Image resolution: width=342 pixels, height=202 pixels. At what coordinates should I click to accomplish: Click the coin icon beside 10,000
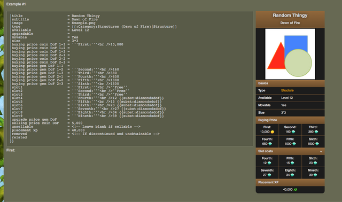(273, 132)
